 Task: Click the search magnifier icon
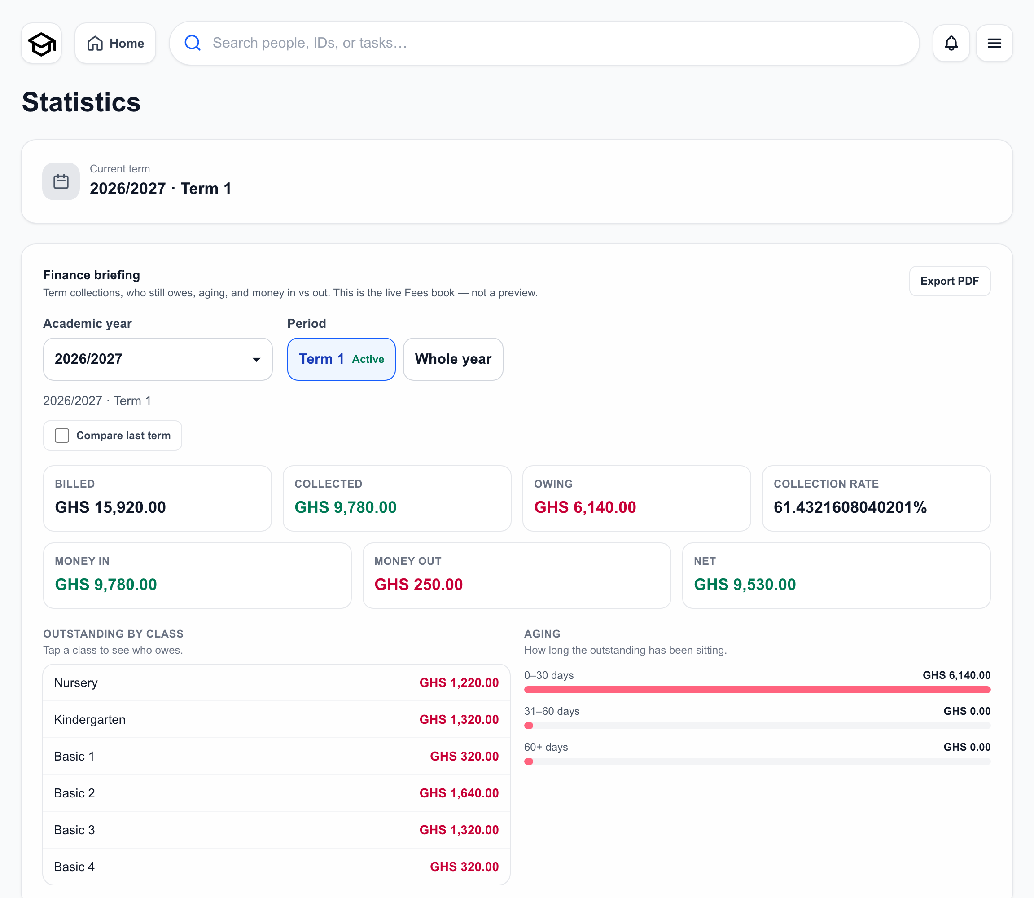193,43
